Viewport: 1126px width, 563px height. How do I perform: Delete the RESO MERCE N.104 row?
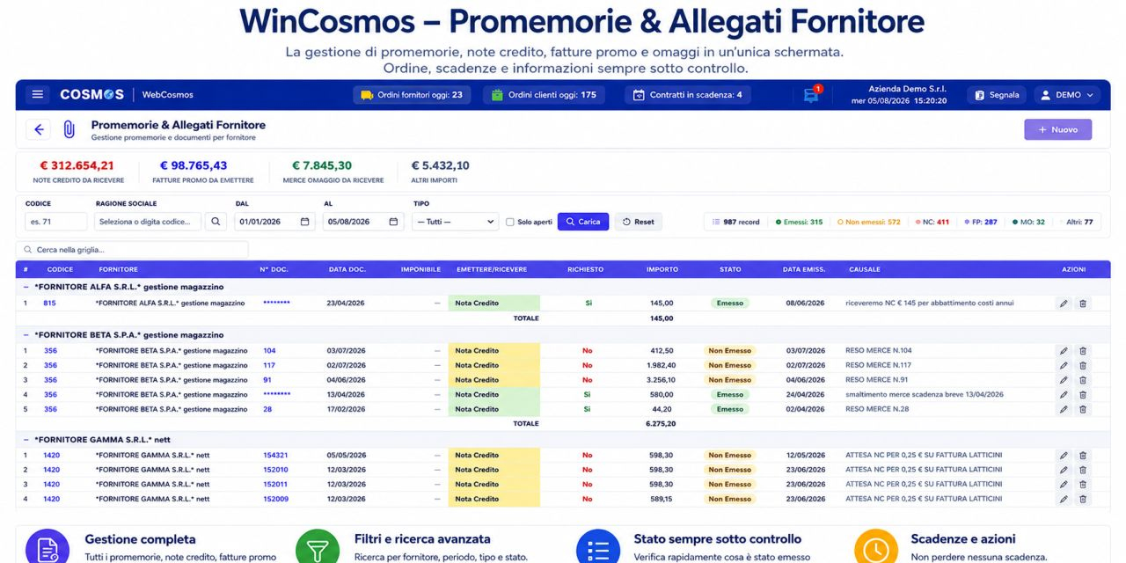[x=1083, y=351]
